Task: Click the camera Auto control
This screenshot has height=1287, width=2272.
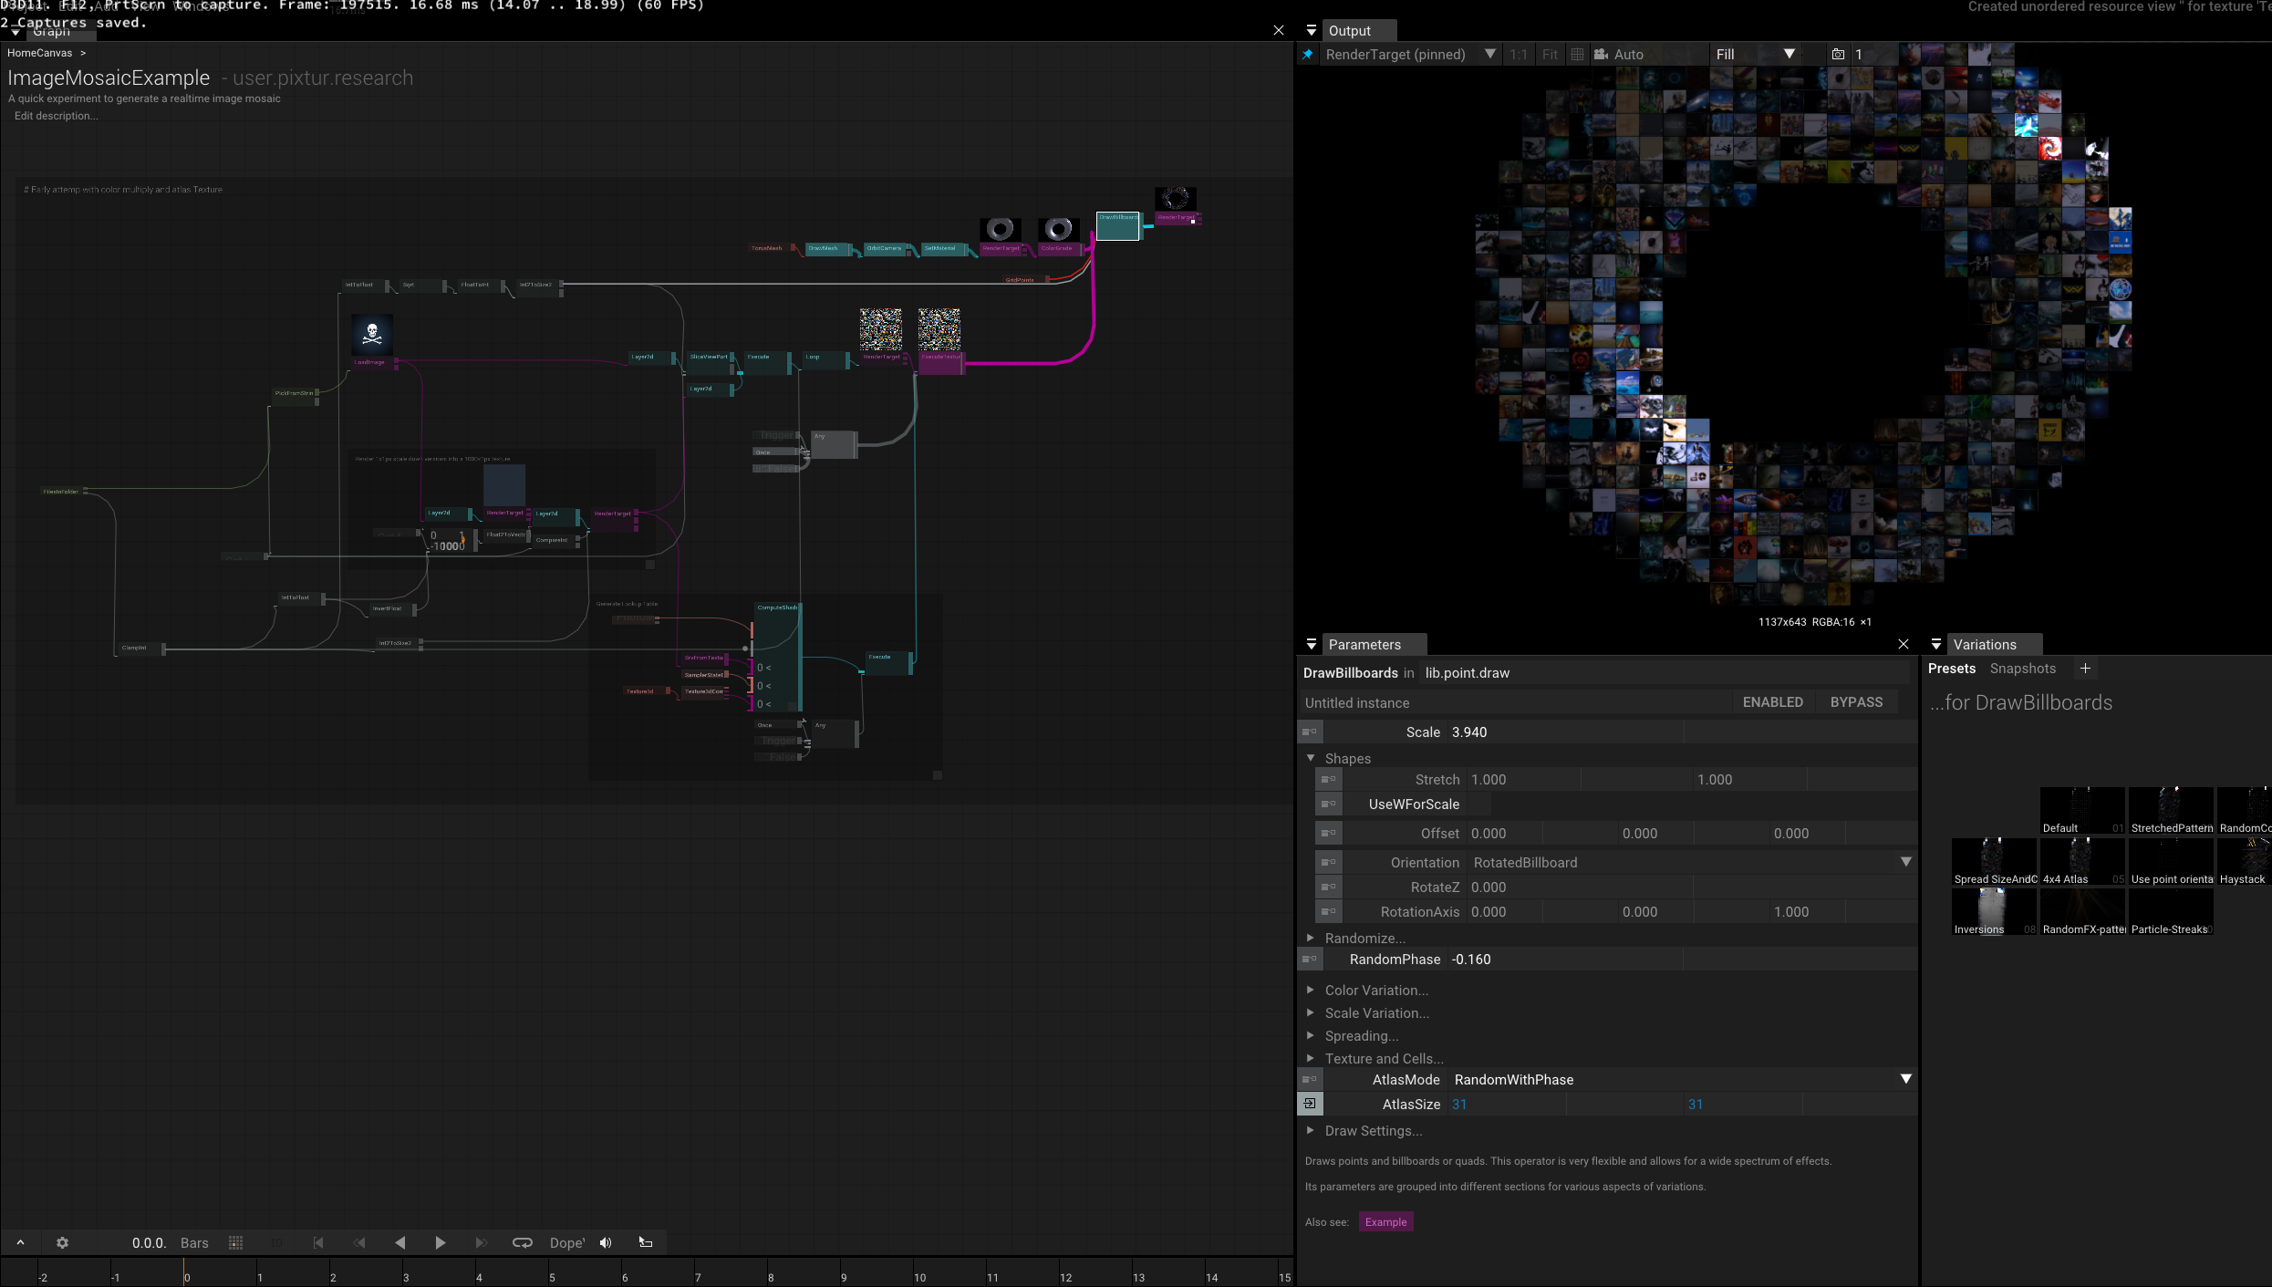Action: 1619,55
